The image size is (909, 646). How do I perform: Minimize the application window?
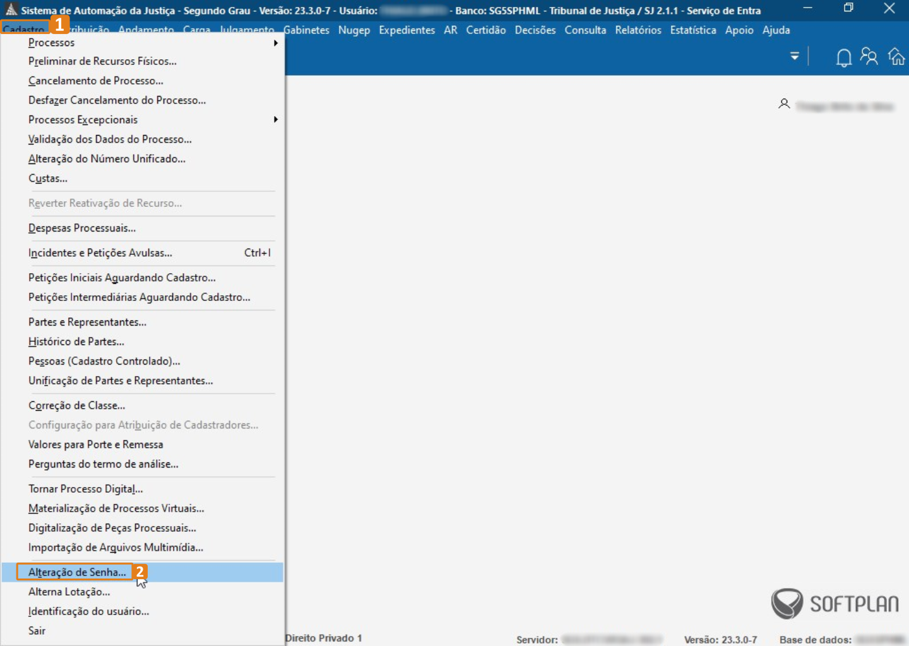(807, 8)
